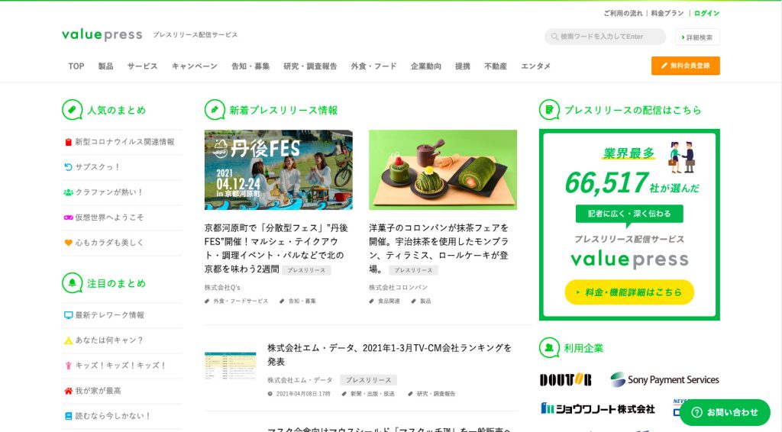
Task: Click the red clipboard icon beside 新型コロナウイルス関連情報
Action: pos(68,142)
